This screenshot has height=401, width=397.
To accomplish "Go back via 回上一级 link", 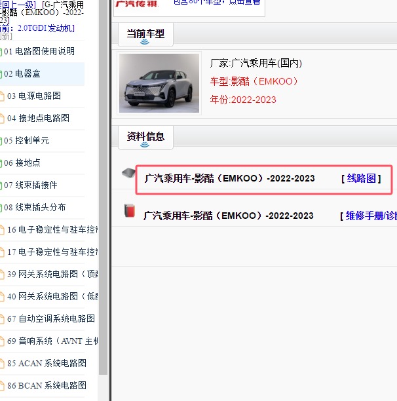I will pos(18,5).
